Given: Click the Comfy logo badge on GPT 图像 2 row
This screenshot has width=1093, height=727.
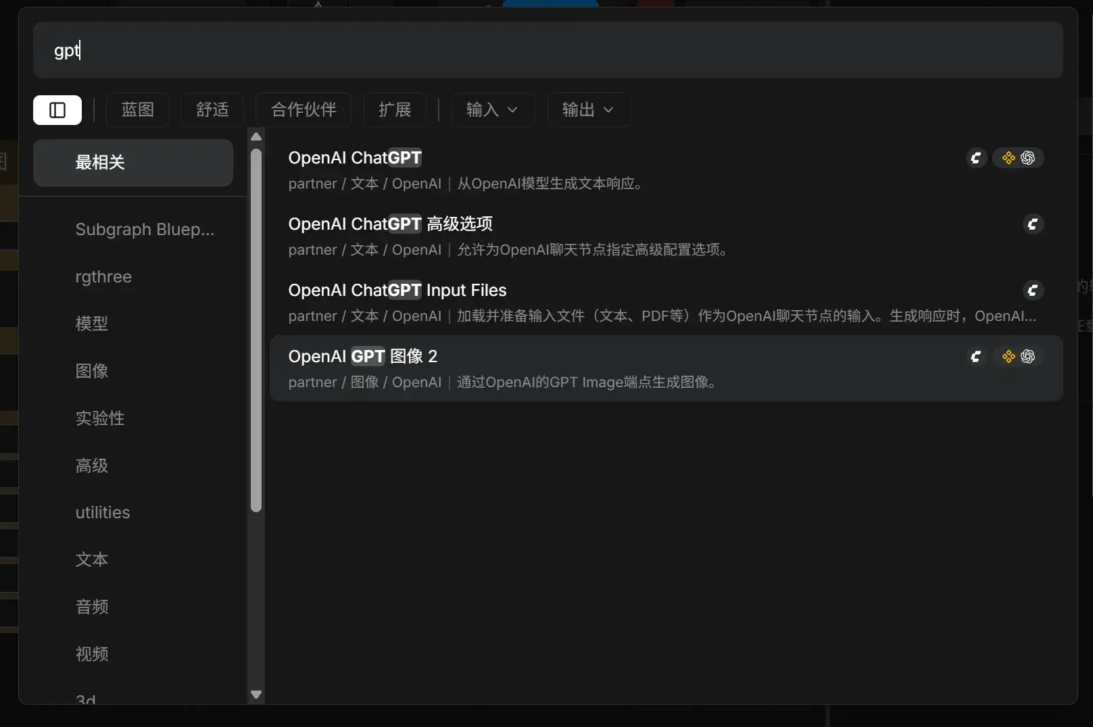Looking at the screenshot, I should click(976, 357).
